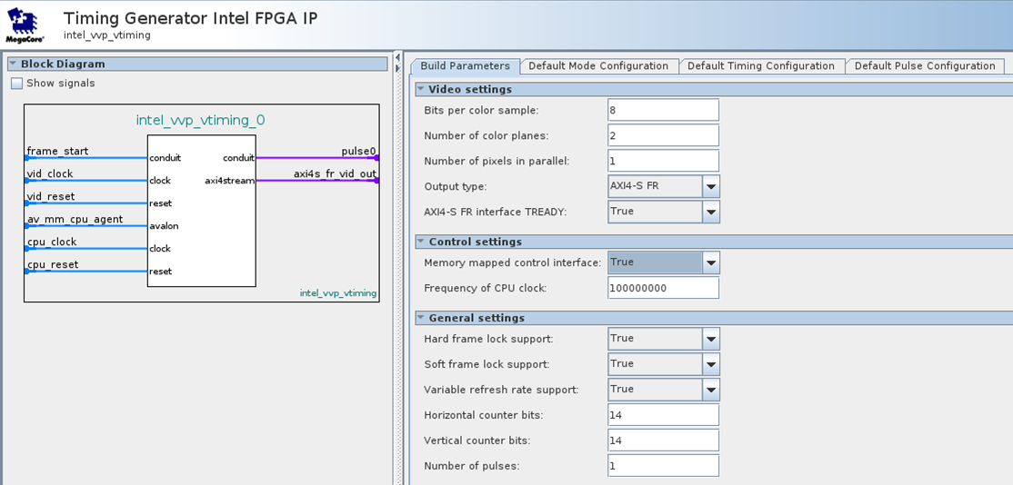
Task: Enable the Show signals checkbox
Action: click(16, 84)
